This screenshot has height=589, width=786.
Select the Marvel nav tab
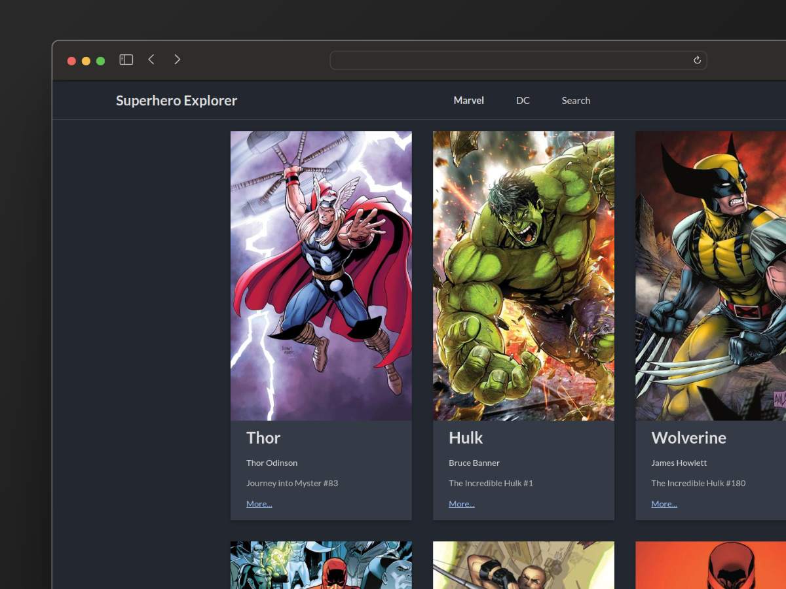pos(469,100)
